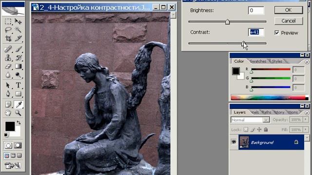This screenshot has height=175, width=312.
Task: Select the Brush tool
Action: coord(18,49)
